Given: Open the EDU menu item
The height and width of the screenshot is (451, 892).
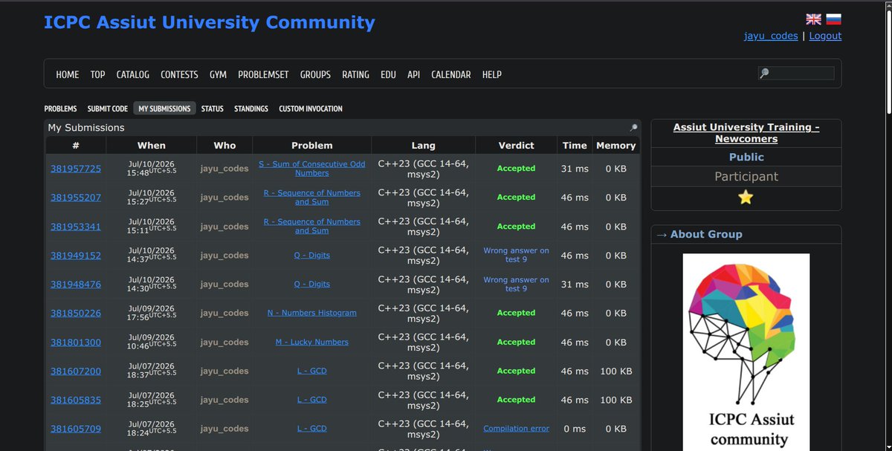Looking at the screenshot, I should (x=388, y=74).
